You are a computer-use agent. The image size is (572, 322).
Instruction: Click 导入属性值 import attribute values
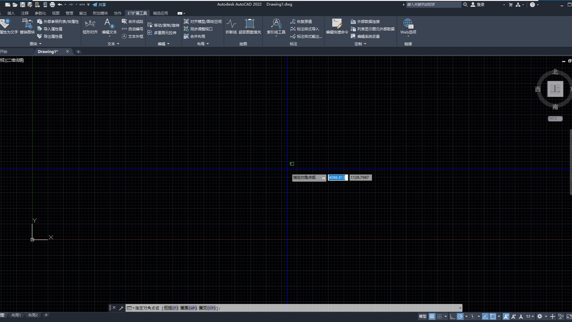(x=50, y=29)
